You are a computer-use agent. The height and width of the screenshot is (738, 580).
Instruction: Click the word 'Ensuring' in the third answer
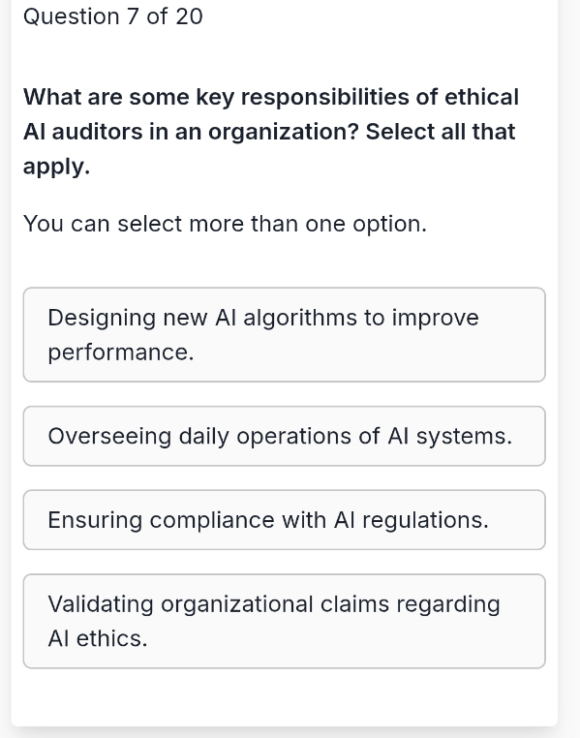(x=95, y=520)
